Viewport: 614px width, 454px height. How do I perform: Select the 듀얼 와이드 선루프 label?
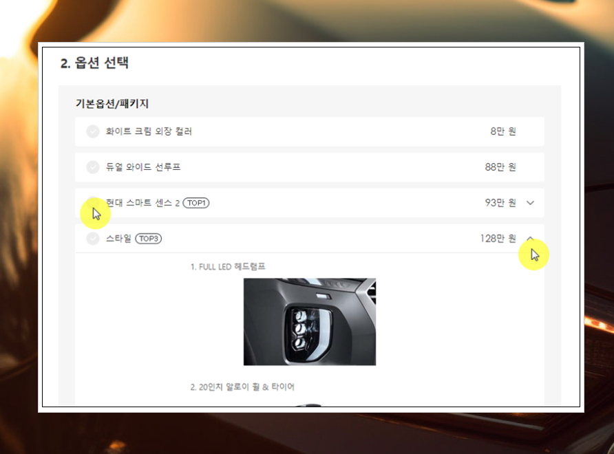[143, 167]
